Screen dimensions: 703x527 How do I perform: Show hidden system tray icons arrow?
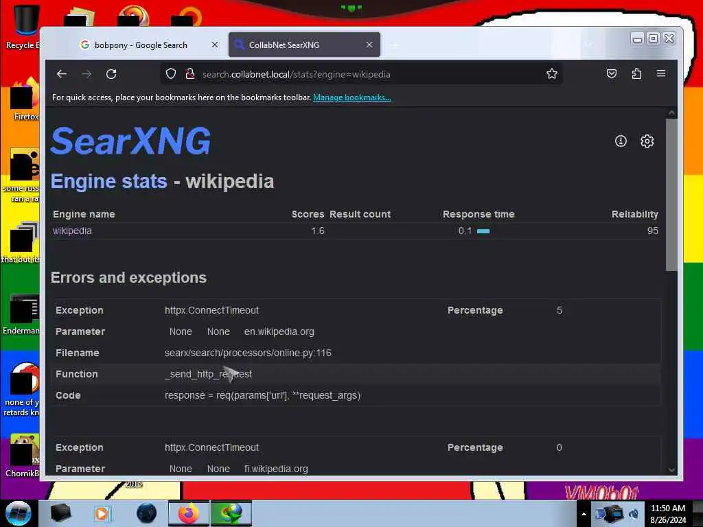point(584,514)
